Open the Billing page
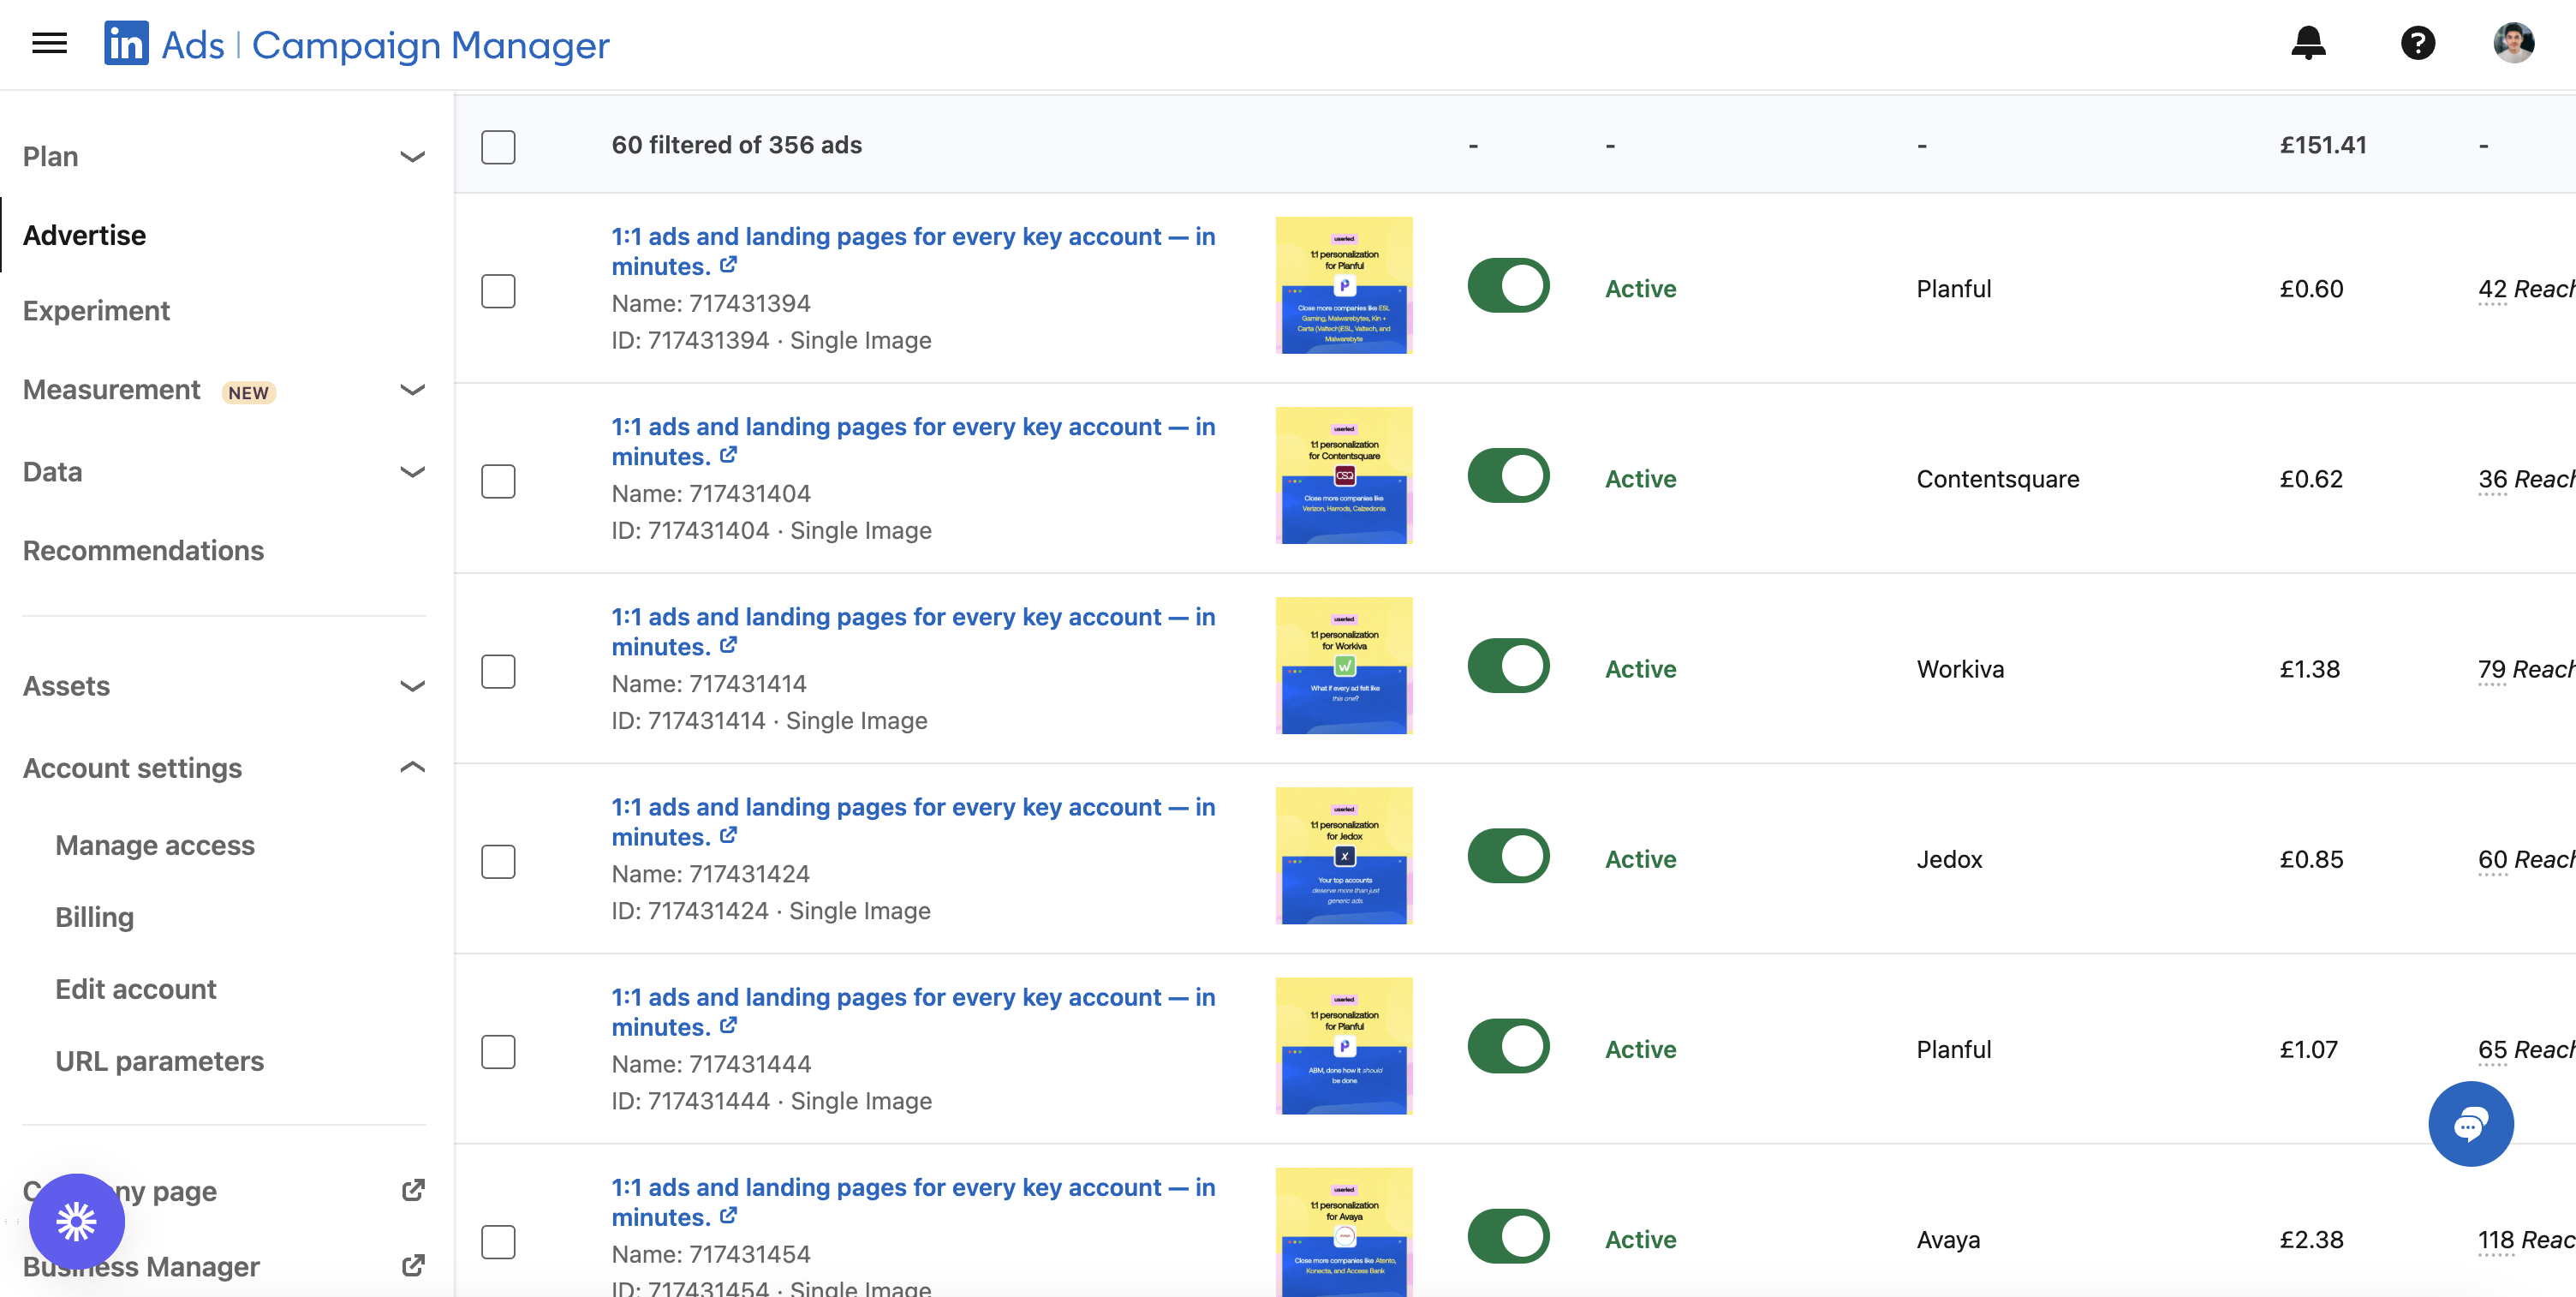The image size is (2576, 1297). (94, 917)
